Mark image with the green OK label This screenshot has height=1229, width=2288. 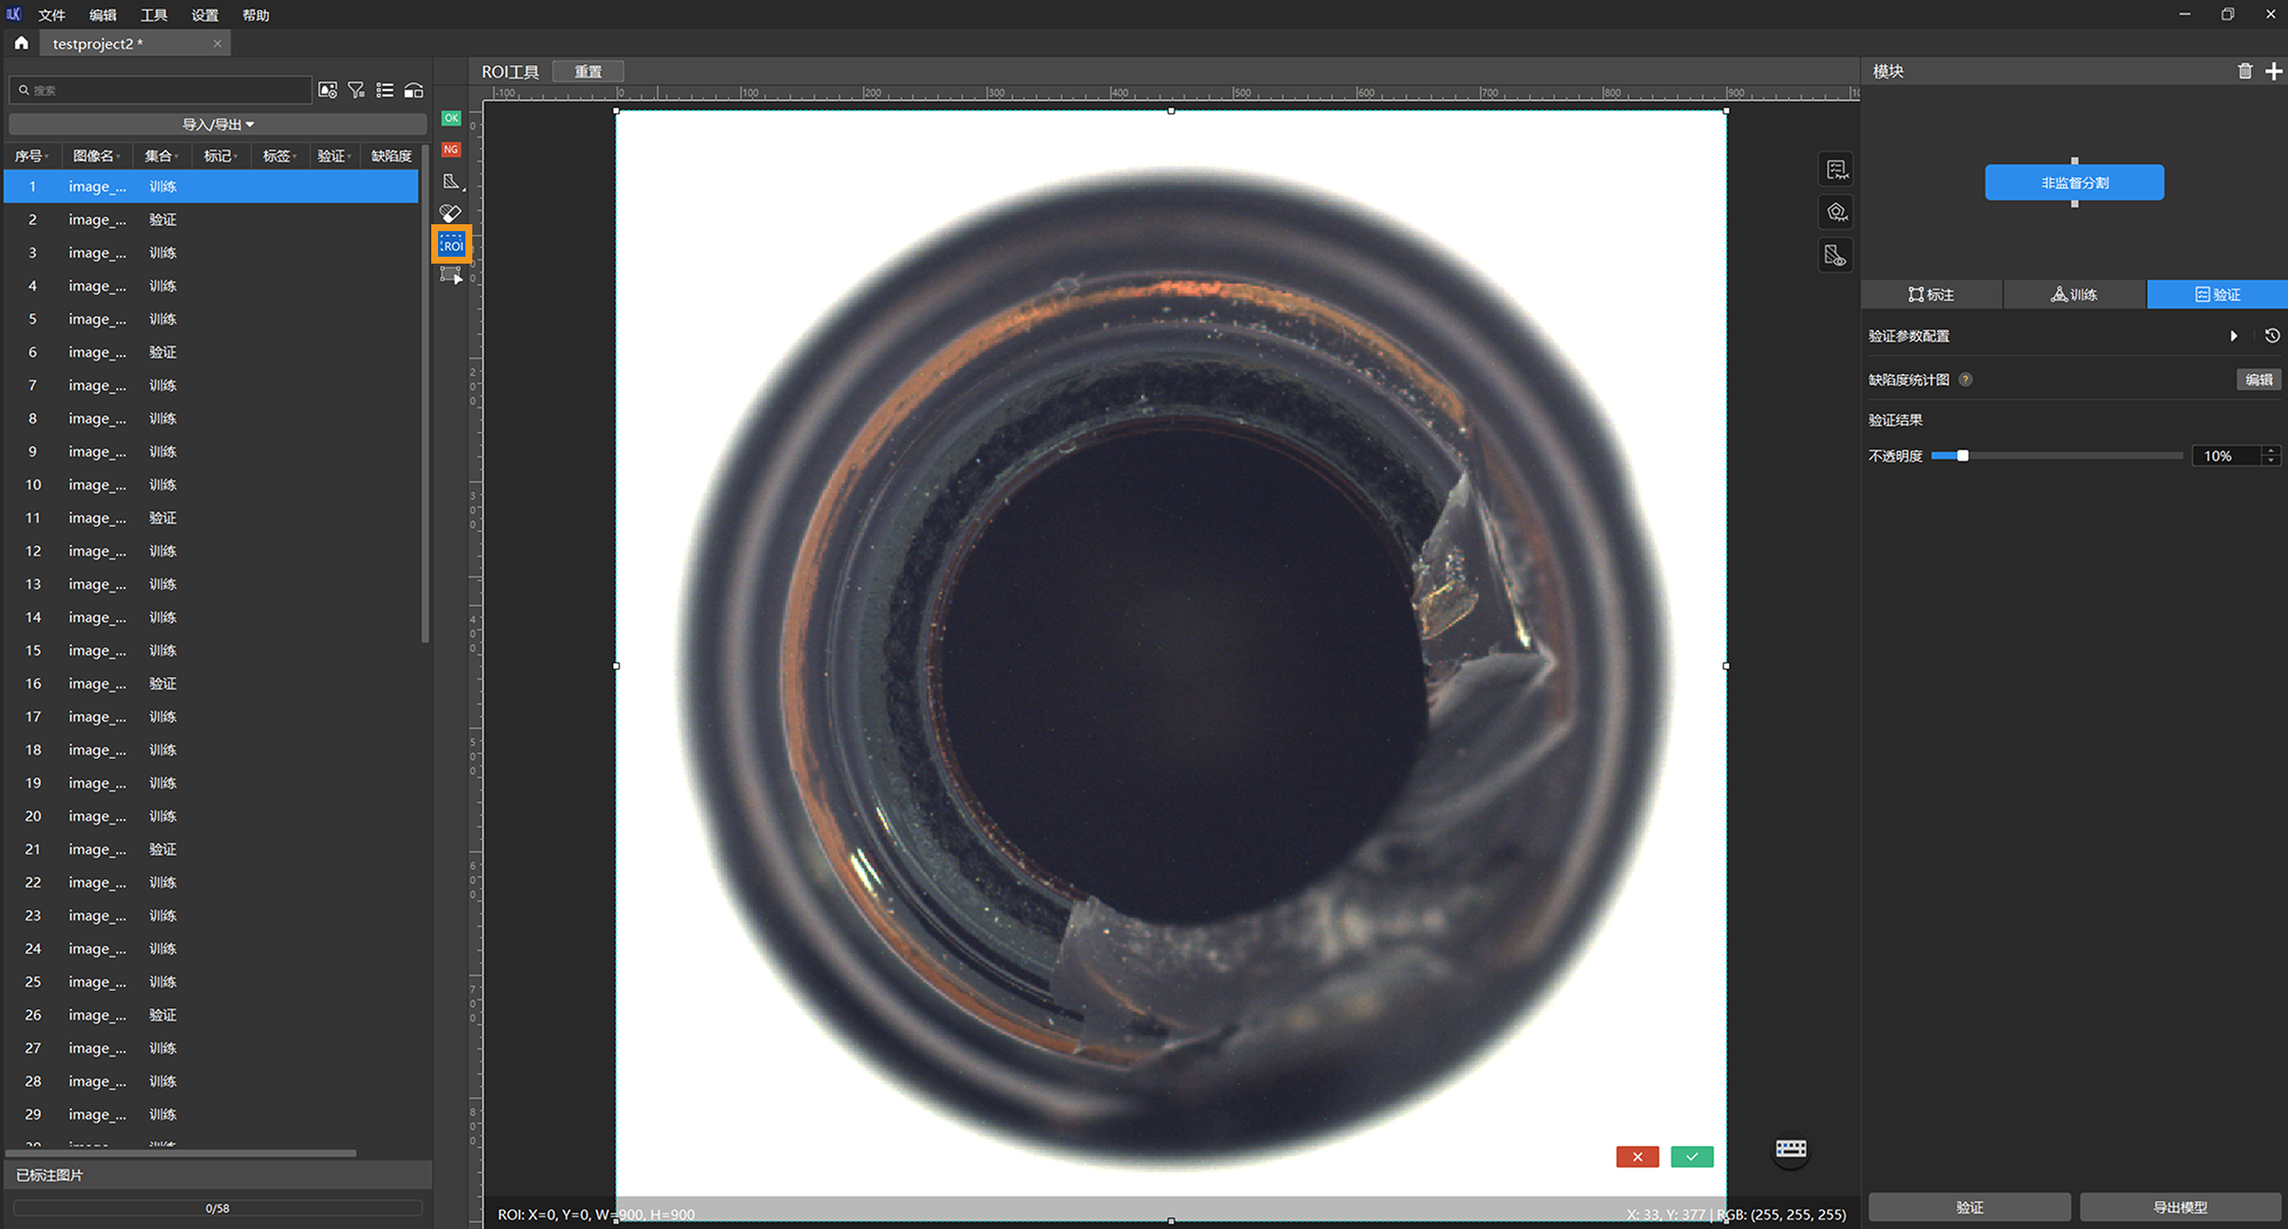[451, 118]
